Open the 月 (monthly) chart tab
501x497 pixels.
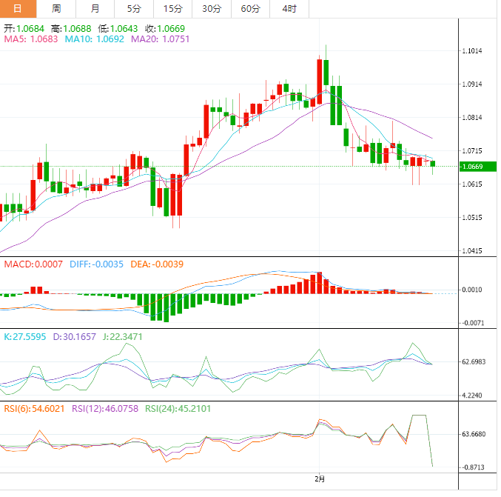[95, 9]
